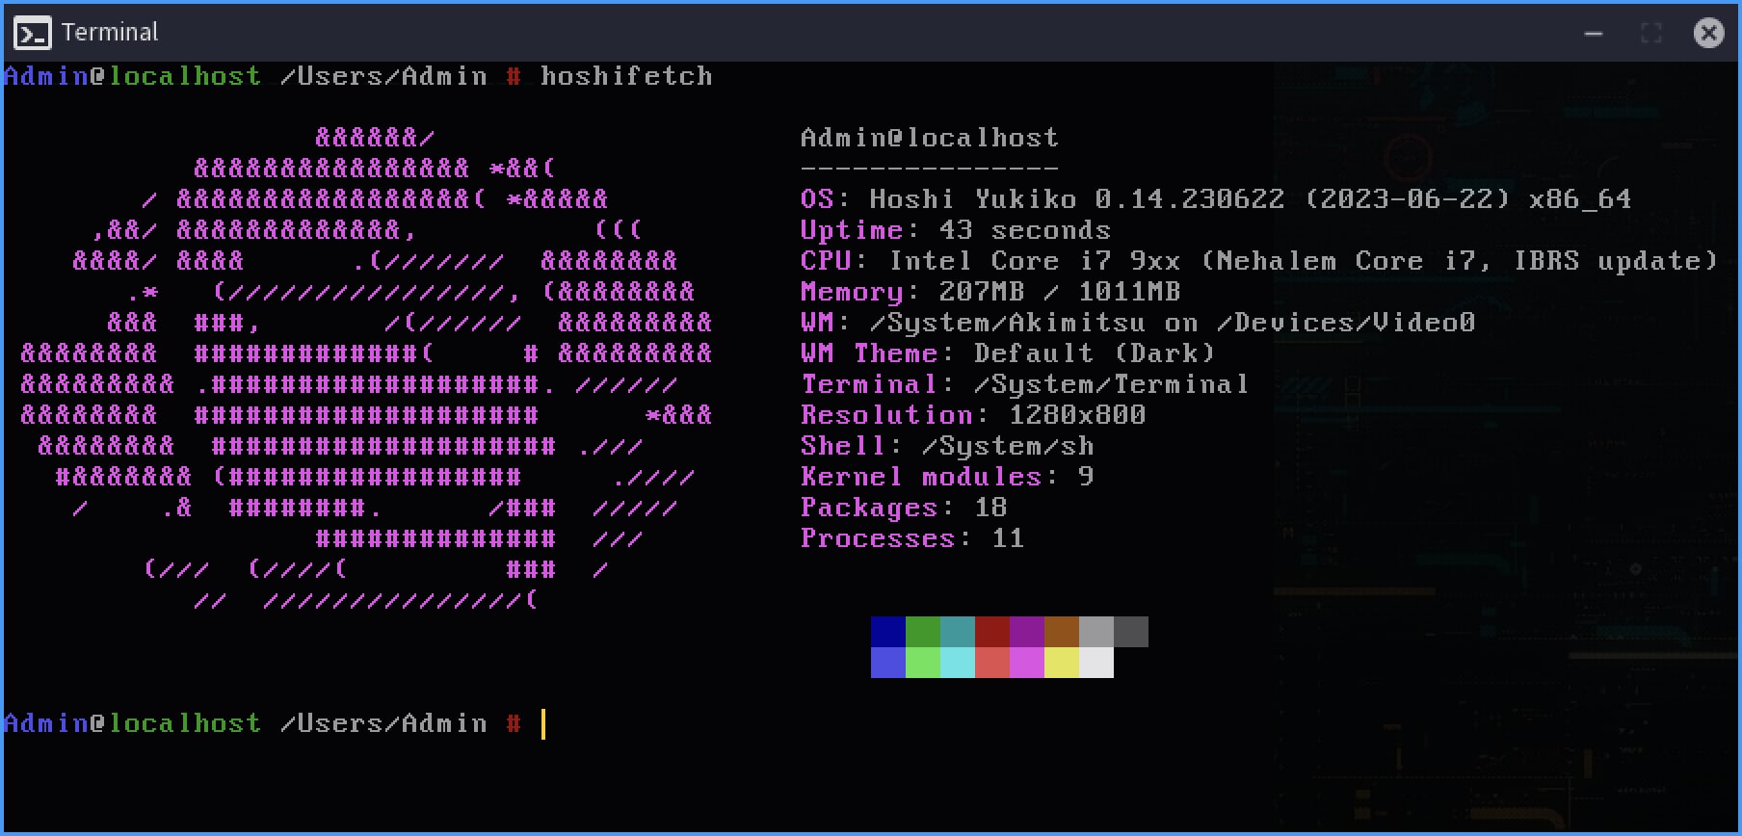Viewport: 1742px width, 836px height.
Task: Click the "Shell: /System/sh" line
Action: pyautogui.click(x=947, y=446)
